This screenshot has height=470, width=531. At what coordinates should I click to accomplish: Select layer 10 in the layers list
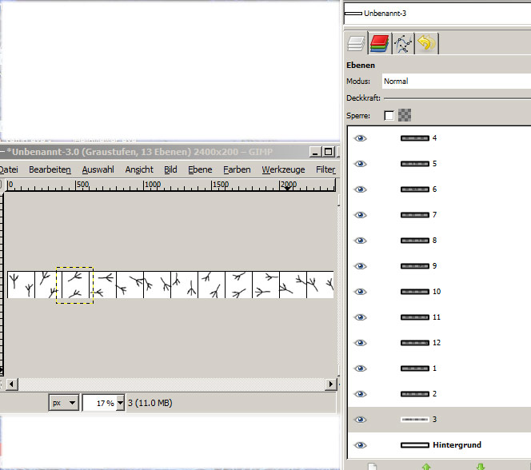coord(437,292)
